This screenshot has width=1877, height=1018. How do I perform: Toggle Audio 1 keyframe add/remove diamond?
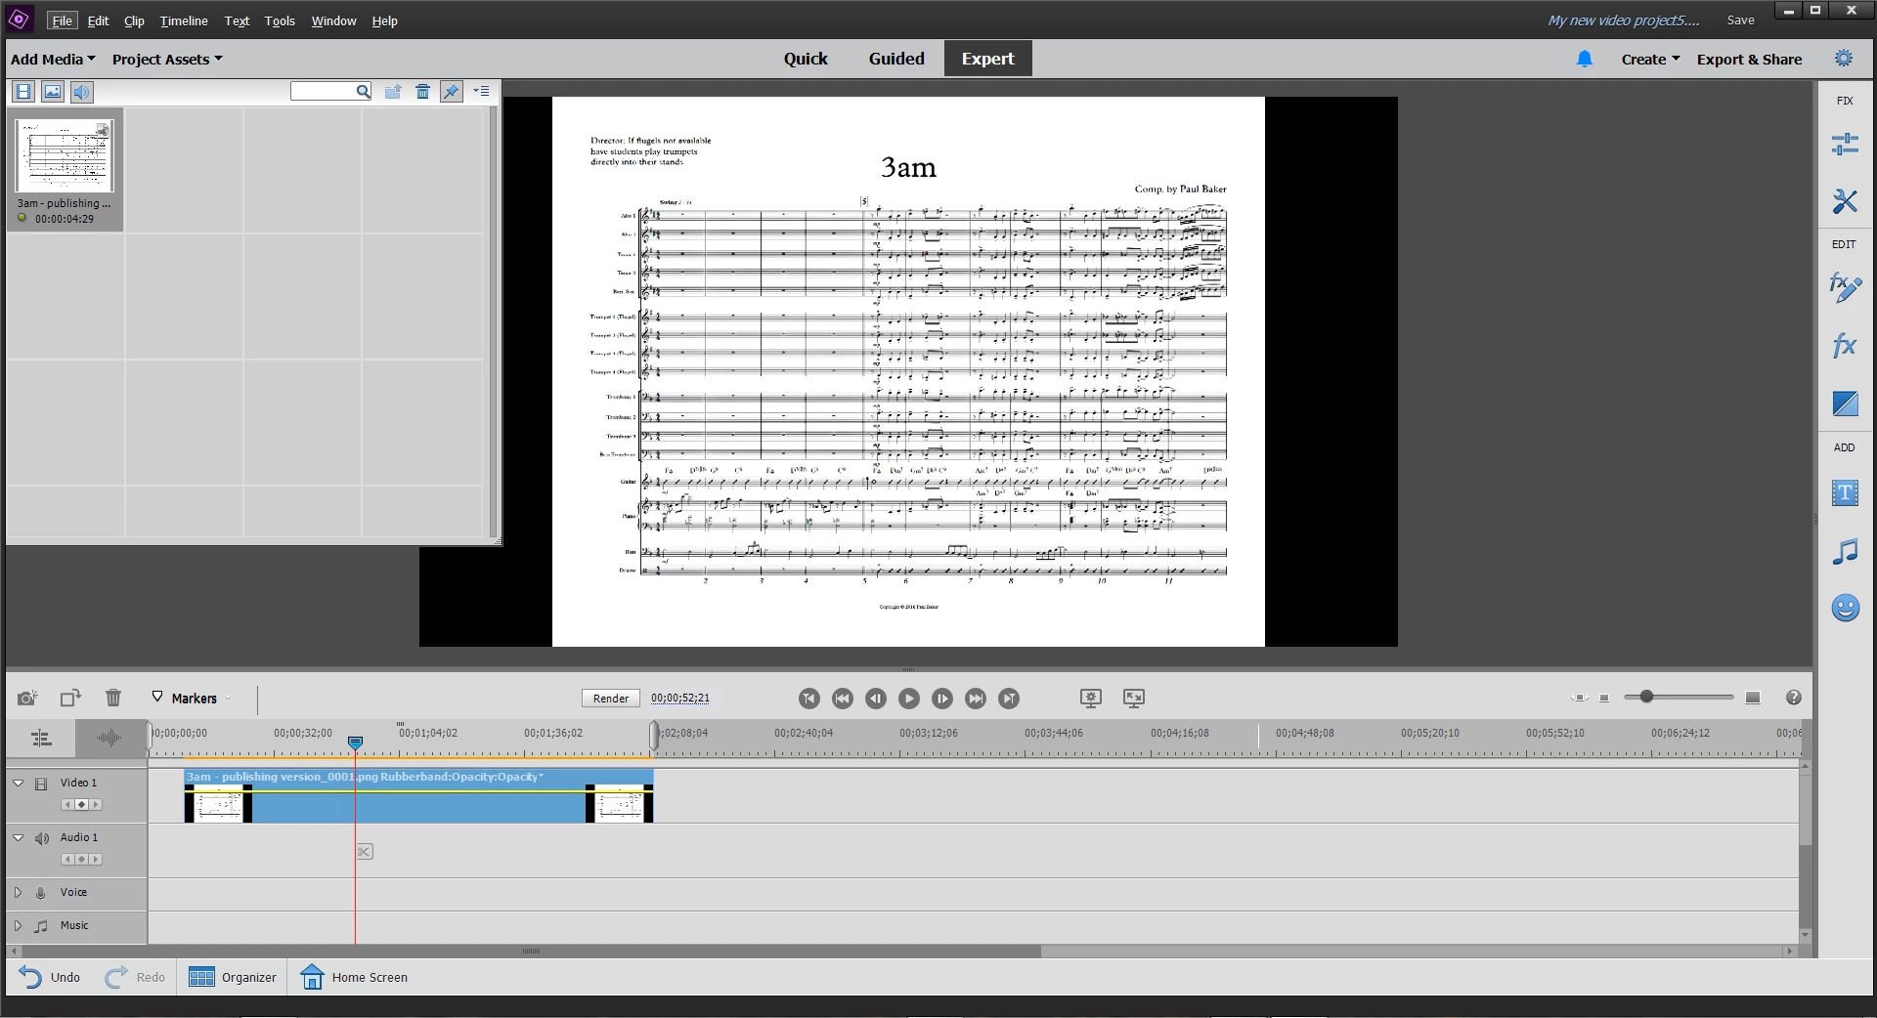(81, 860)
